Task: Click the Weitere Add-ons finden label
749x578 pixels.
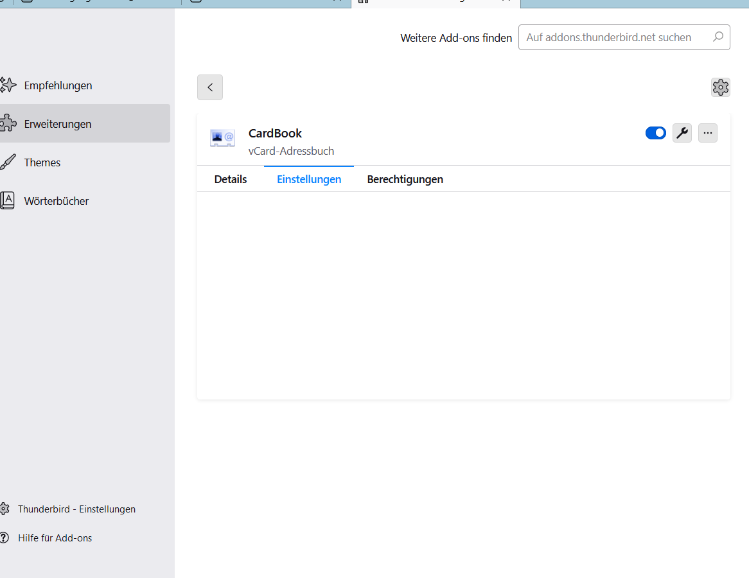Action: (456, 39)
